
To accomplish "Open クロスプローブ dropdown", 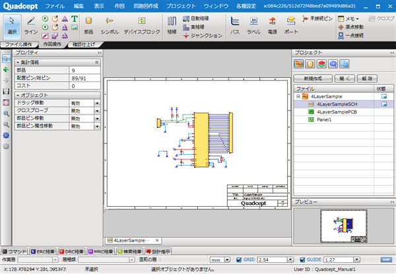I will [x=97, y=111].
